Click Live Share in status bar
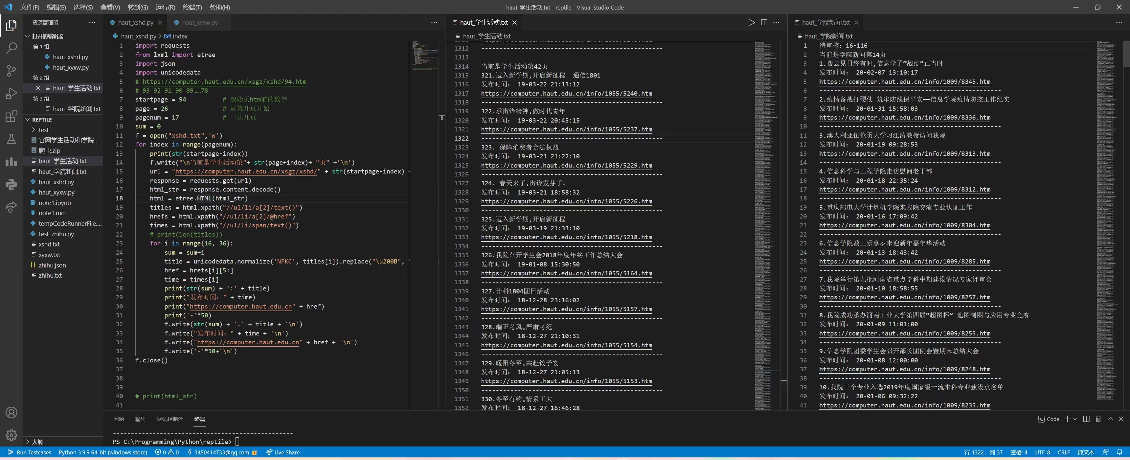Screen dimensions: 1130x460 [283, 452]
